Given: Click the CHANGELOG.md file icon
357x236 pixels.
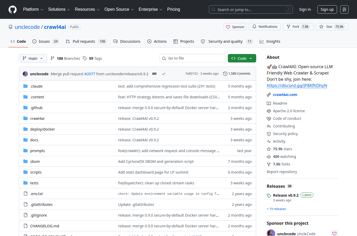Looking at the screenshot, I should [25, 226].
